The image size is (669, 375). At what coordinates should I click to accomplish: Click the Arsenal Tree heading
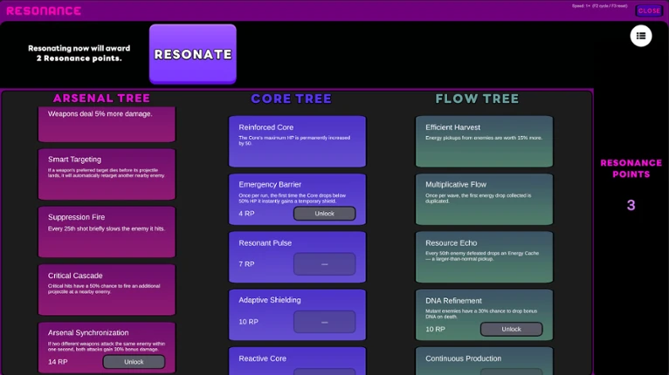point(101,99)
